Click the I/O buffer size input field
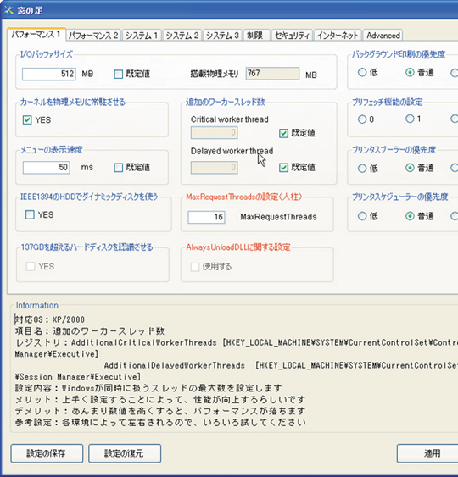This screenshot has width=458, height=477. [49, 74]
